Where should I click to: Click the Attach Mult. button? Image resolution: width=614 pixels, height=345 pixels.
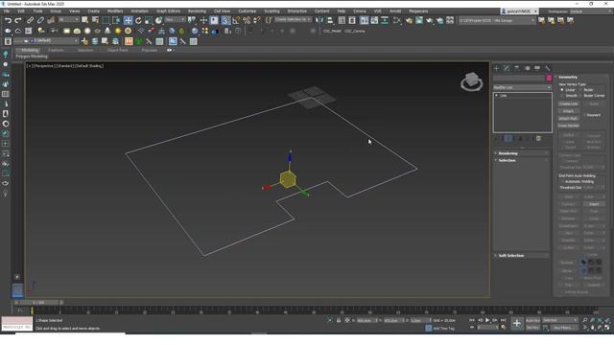(568, 119)
